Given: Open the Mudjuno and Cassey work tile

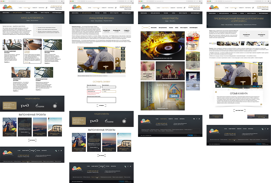Looking at the screenshot, I should pos(163,46).
